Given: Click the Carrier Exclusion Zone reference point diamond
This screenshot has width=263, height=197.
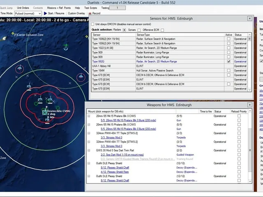Looking at the screenshot, I should point(13,34).
